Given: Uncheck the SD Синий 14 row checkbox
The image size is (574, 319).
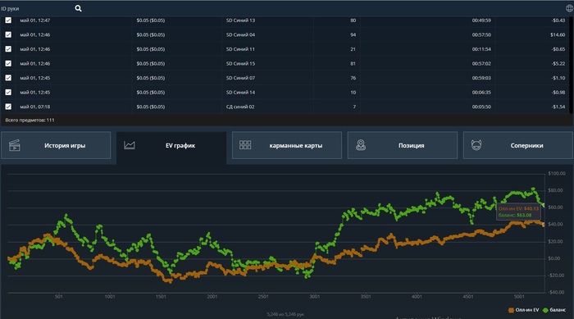Looking at the screenshot, I should tap(8, 92).
